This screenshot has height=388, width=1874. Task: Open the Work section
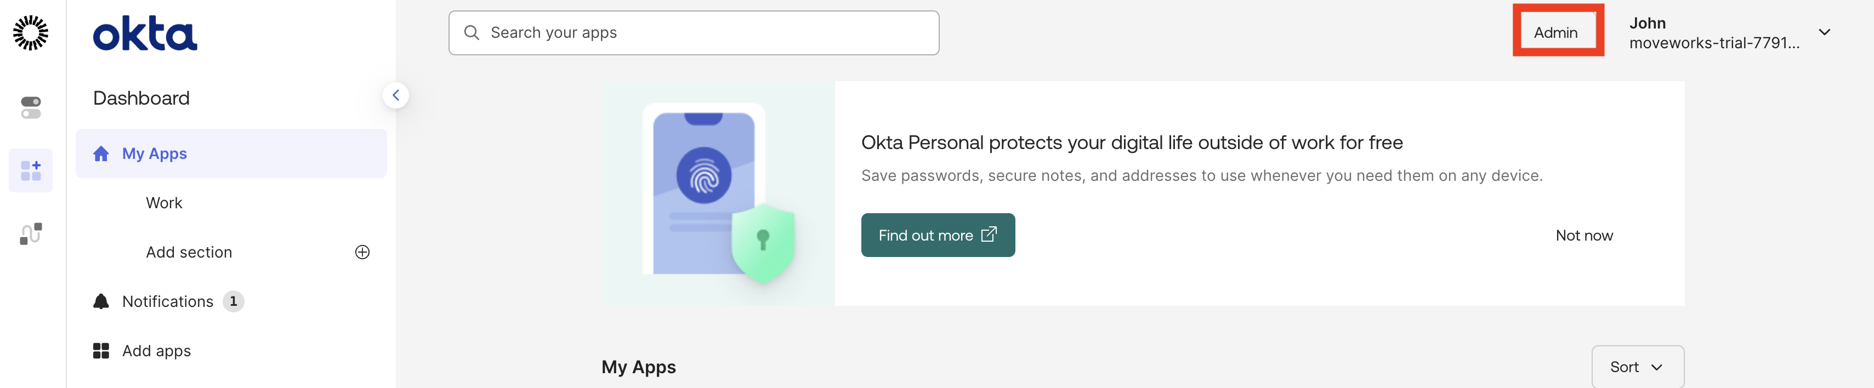tap(164, 203)
